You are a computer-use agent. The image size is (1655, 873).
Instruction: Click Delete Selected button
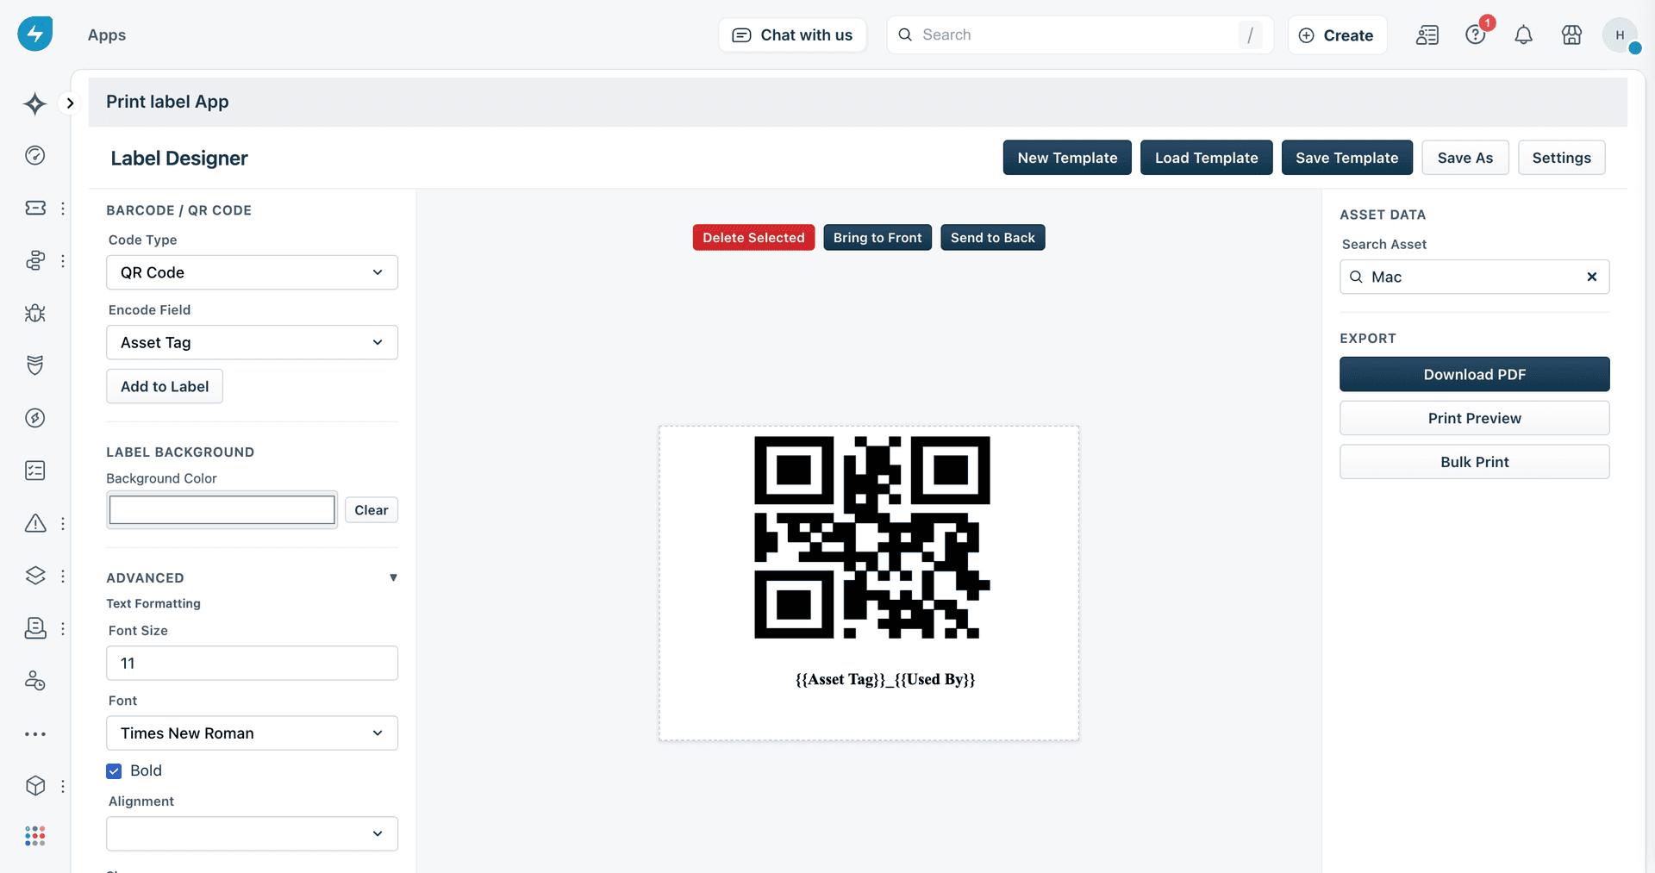click(753, 238)
